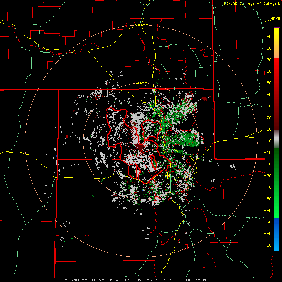Pick the blue segment of the velocity scale
This screenshot has width=282, height=282.
pos(277,234)
